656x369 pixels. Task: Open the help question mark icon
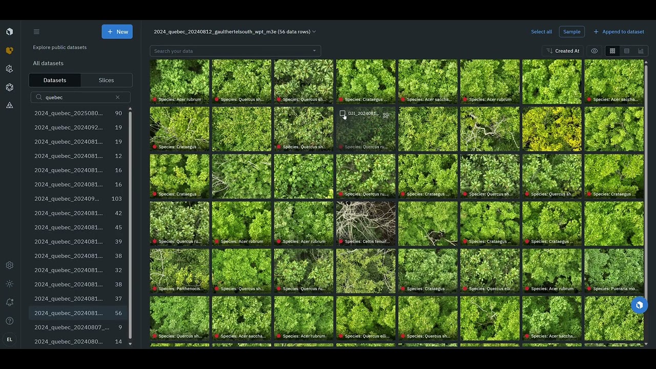point(9,321)
